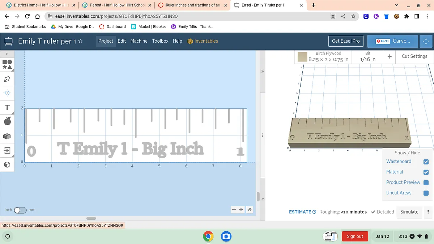Image resolution: width=434 pixels, height=244 pixels.
Task: Click the Simulate button
Action: (x=409, y=212)
